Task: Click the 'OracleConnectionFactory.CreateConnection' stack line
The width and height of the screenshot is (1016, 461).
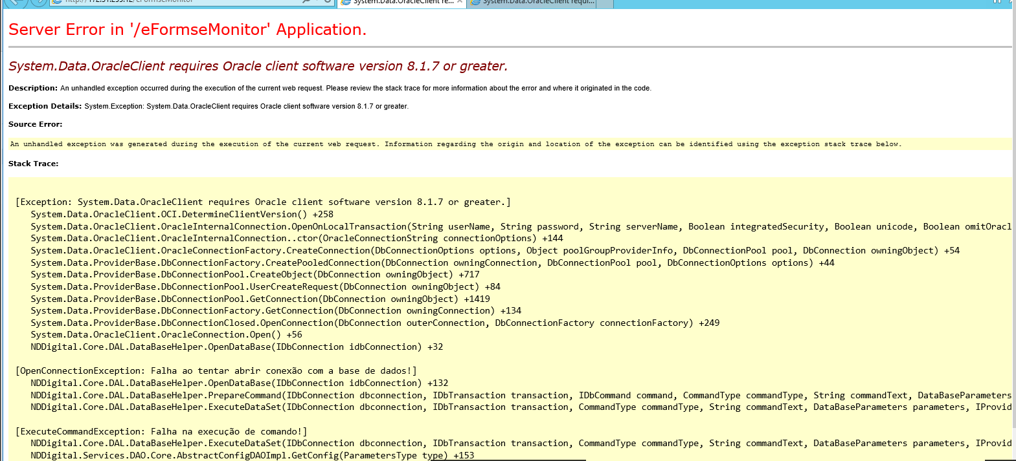Action: (495, 250)
